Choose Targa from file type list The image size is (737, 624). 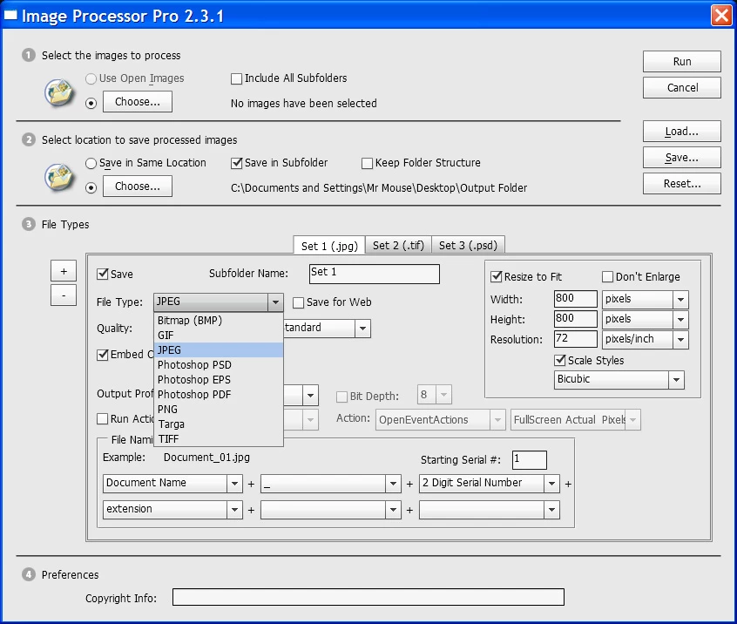coord(219,424)
